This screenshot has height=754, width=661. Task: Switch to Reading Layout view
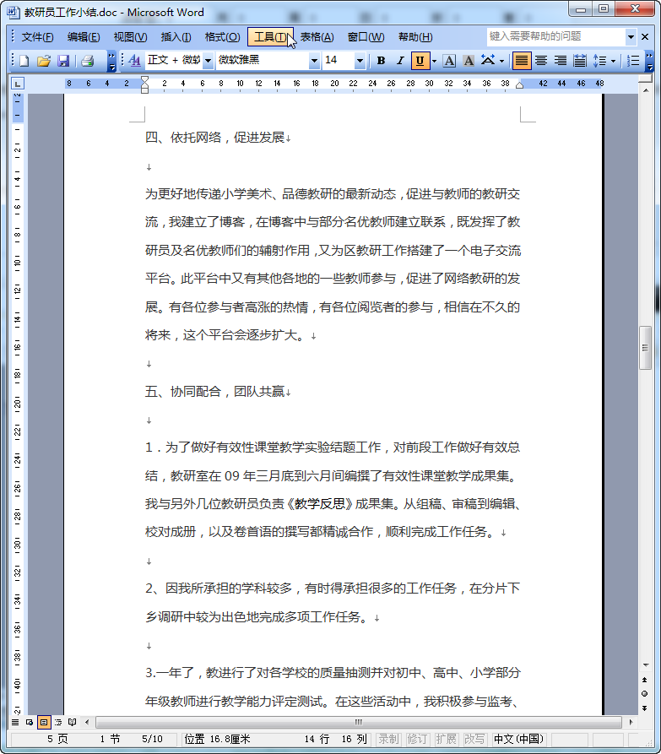point(72,722)
